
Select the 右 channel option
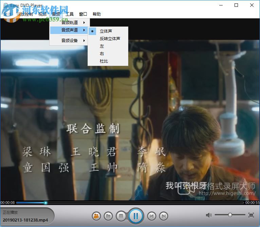[x=108, y=54]
